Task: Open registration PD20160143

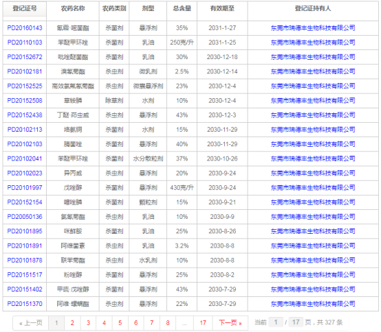Action: point(25,28)
